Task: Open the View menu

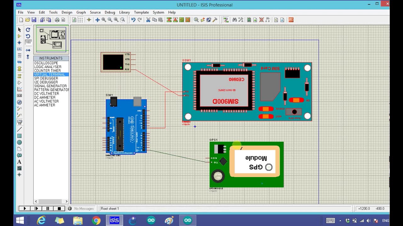Action: [31, 12]
